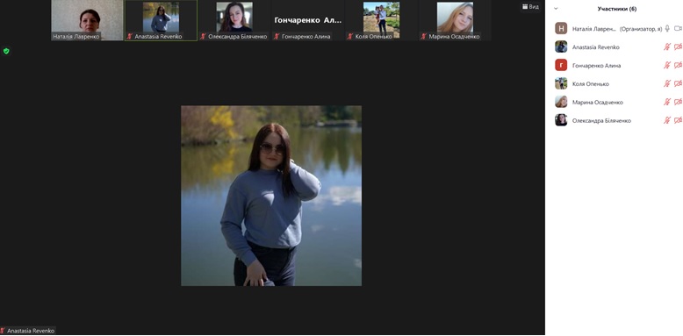Click Гончаренко Алина red avatar in participants list
683x336 pixels.
561,65
